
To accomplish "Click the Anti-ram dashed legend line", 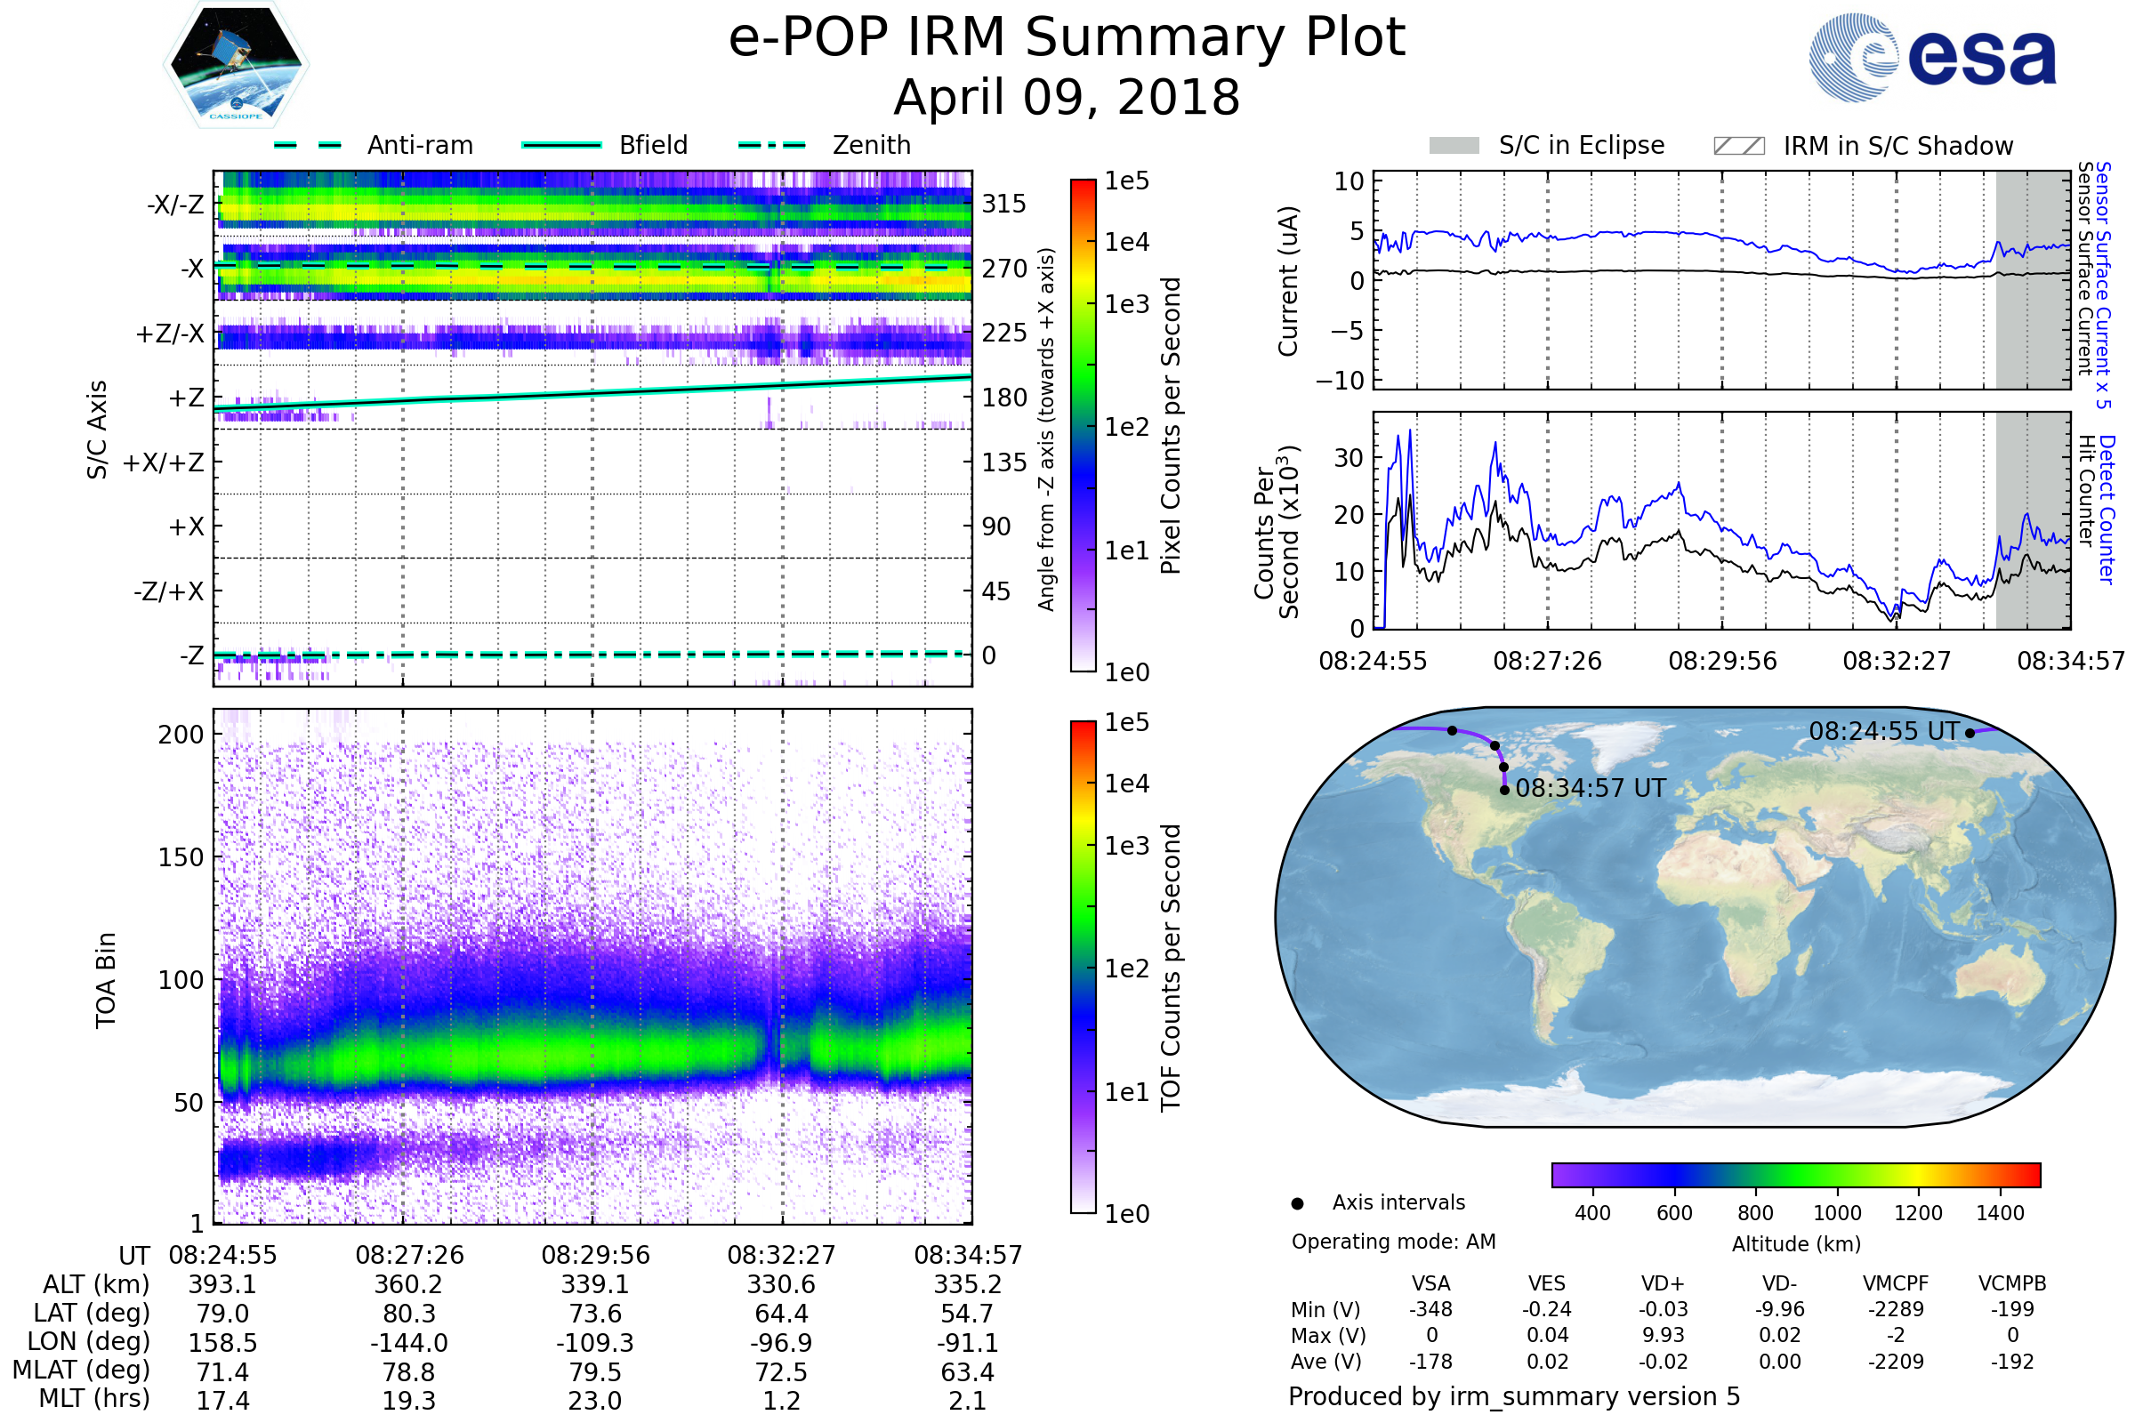I will coord(307,145).
